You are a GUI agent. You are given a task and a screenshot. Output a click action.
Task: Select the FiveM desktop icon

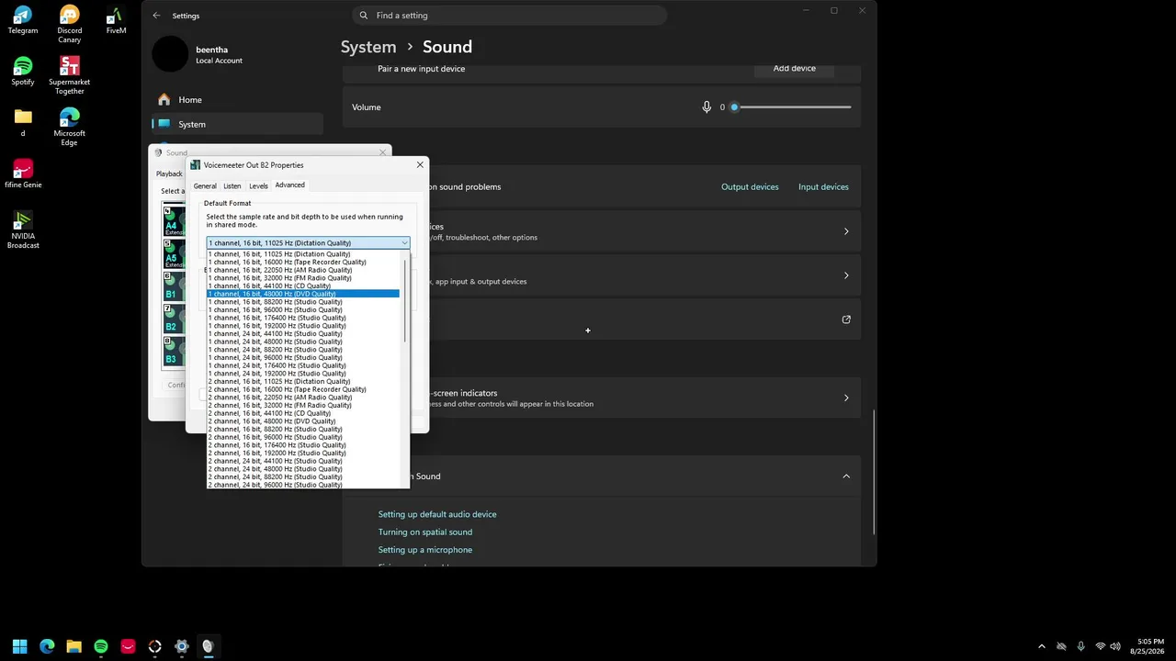point(116,20)
